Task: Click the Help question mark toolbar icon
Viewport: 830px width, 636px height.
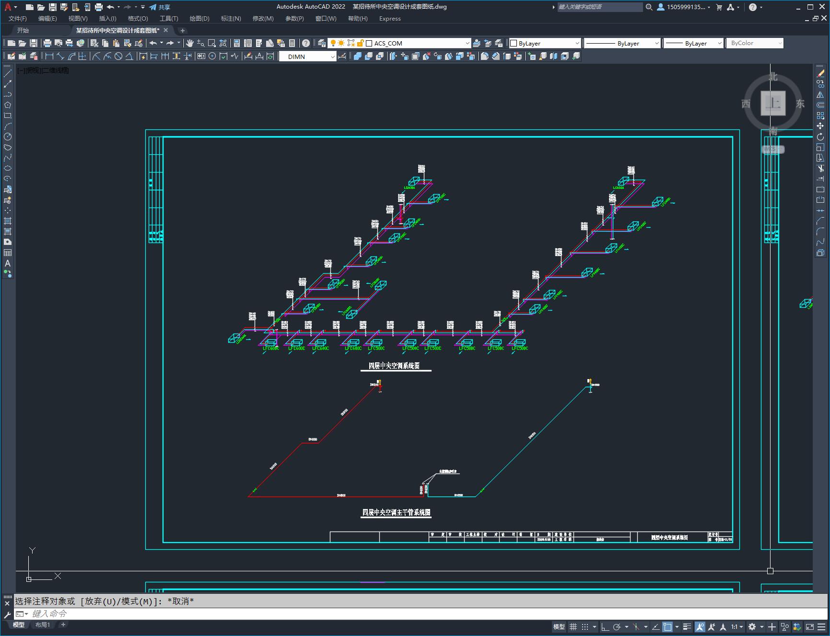Action: pyautogui.click(x=305, y=43)
